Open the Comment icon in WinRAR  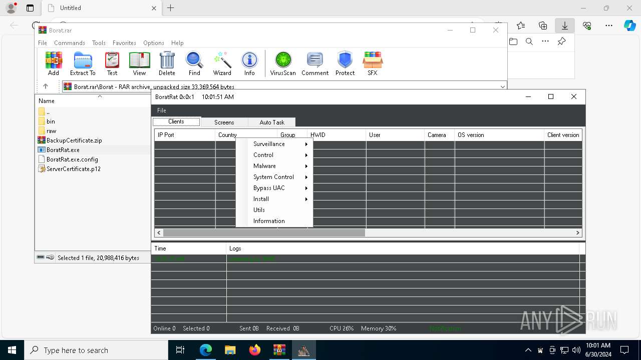pos(315,63)
